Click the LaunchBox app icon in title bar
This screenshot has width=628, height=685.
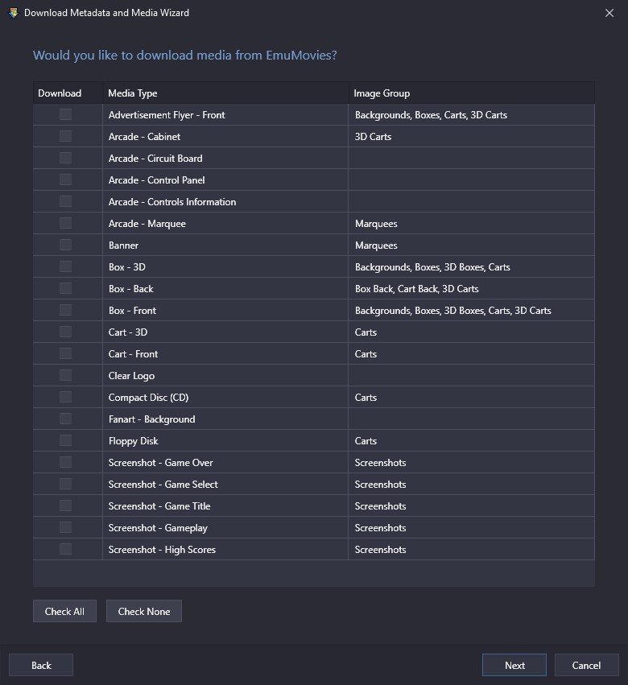coord(13,13)
